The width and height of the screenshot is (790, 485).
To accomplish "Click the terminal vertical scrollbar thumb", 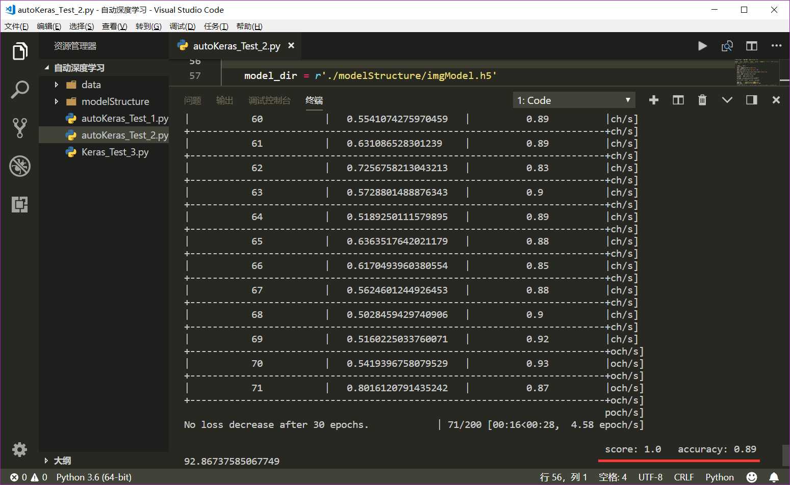I will (785, 455).
